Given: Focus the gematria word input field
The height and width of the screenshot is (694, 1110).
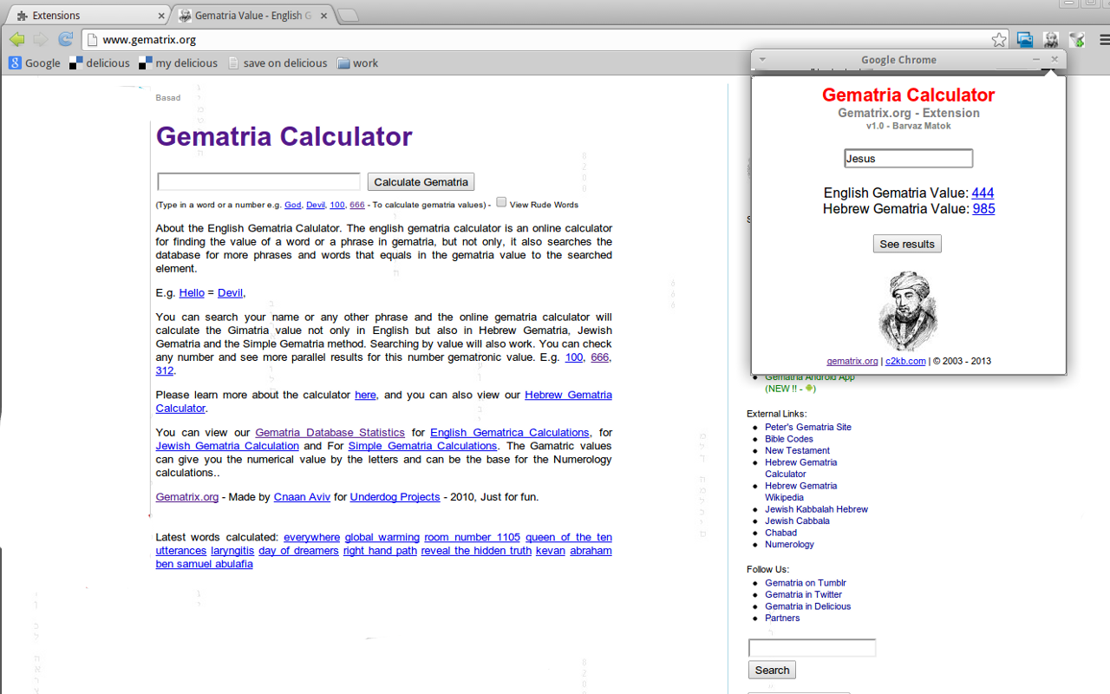Looking at the screenshot, I should point(258,181).
